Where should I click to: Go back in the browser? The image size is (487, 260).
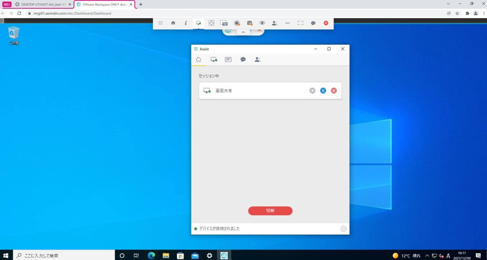[3, 13]
